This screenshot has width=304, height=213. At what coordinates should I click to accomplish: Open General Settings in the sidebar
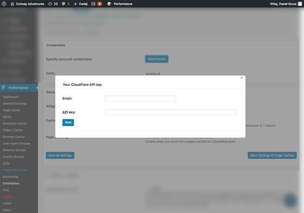(x=15, y=104)
